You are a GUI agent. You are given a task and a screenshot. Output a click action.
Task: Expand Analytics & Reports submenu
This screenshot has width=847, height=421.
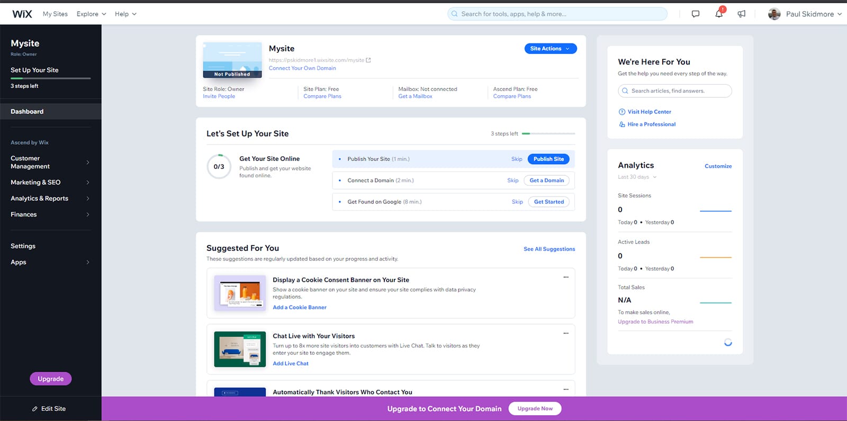[88, 199]
